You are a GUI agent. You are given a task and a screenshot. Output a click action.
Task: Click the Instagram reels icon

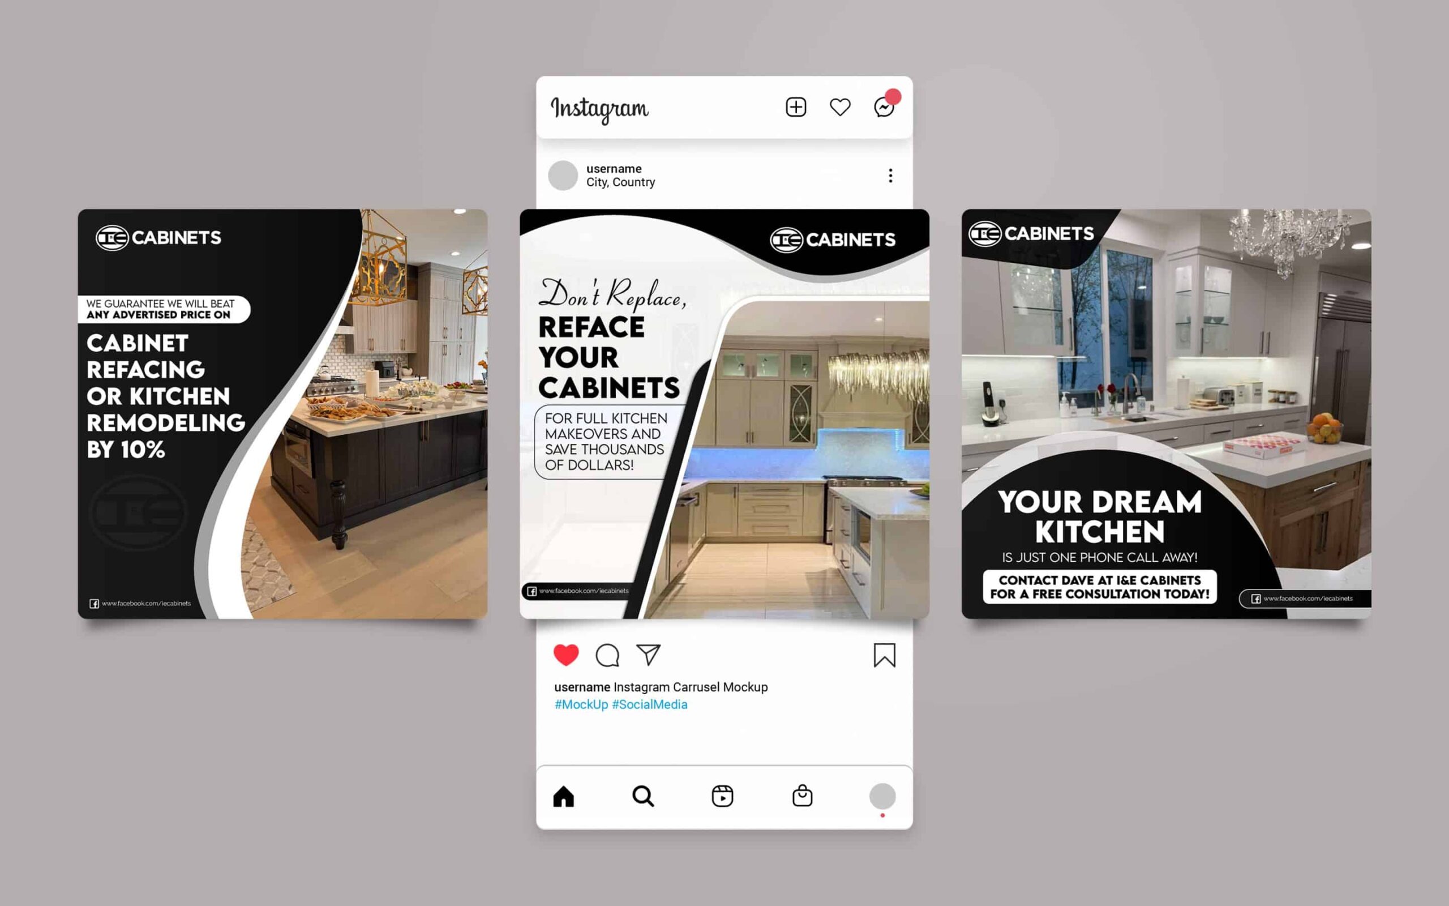[x=724, y=796]
